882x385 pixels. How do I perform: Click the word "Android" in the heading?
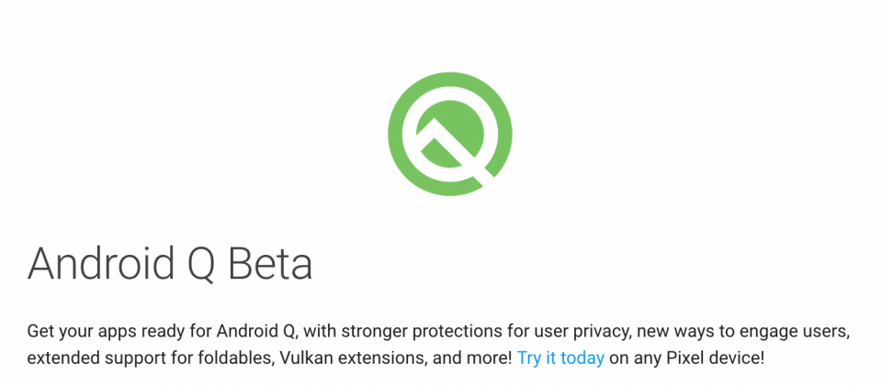[99, 263]
